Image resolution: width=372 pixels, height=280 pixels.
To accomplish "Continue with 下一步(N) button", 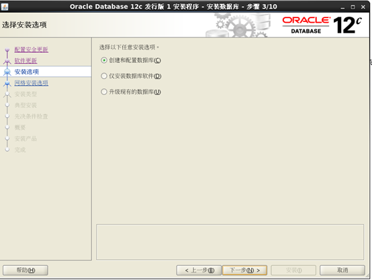I will 244,270.
